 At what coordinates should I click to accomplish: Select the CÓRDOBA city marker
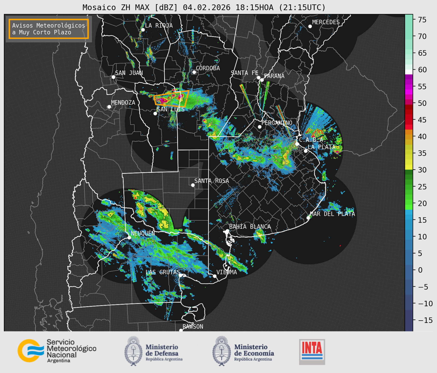tap(194, 72)
